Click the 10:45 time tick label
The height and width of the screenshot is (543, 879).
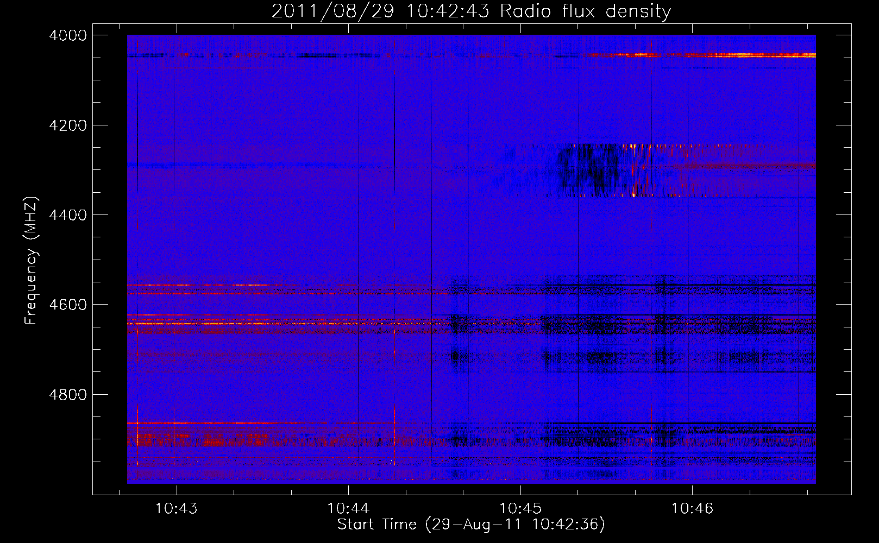(x=520, y=509)
